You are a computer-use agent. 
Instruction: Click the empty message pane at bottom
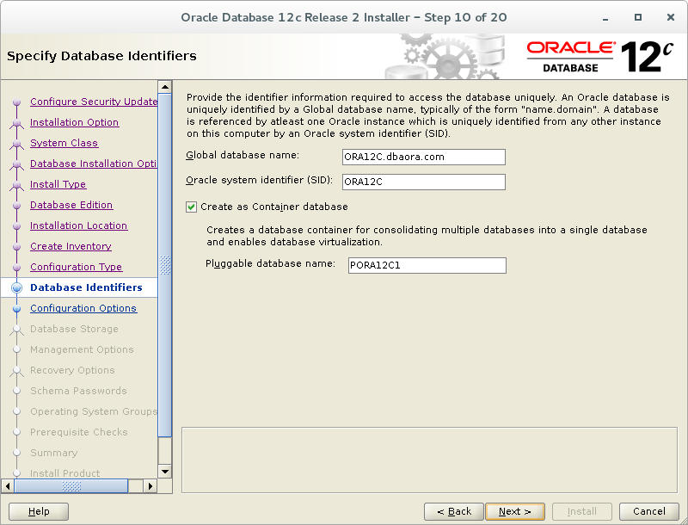point(429,460)
